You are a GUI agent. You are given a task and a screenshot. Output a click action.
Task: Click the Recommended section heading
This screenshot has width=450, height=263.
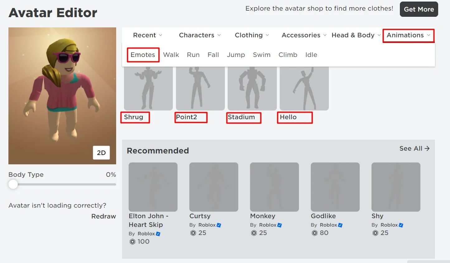click(158, 151)
